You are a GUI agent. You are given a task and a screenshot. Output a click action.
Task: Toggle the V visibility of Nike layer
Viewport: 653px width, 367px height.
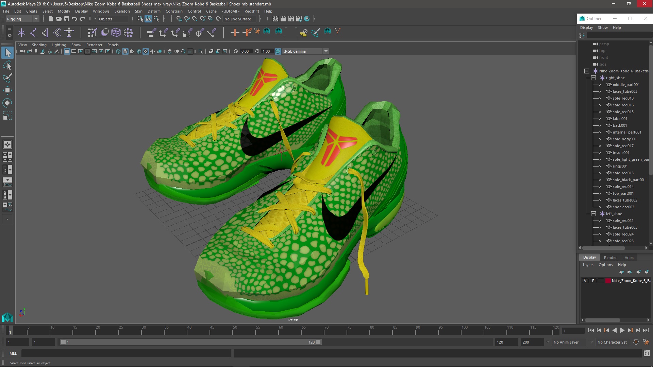585,281
